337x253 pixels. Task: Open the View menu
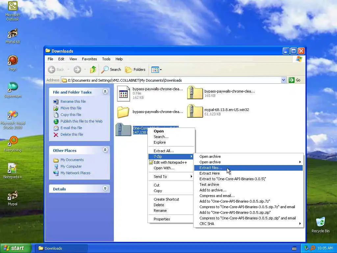point(73,59)
